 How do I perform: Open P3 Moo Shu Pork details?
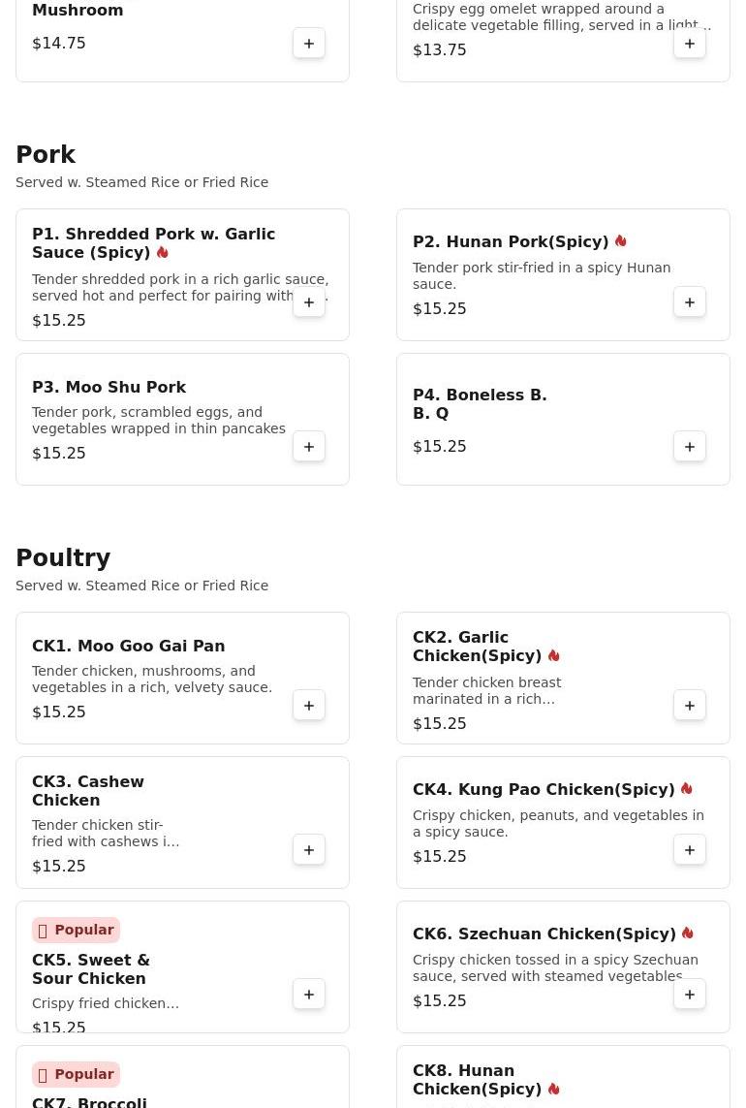tap(109, 388)
